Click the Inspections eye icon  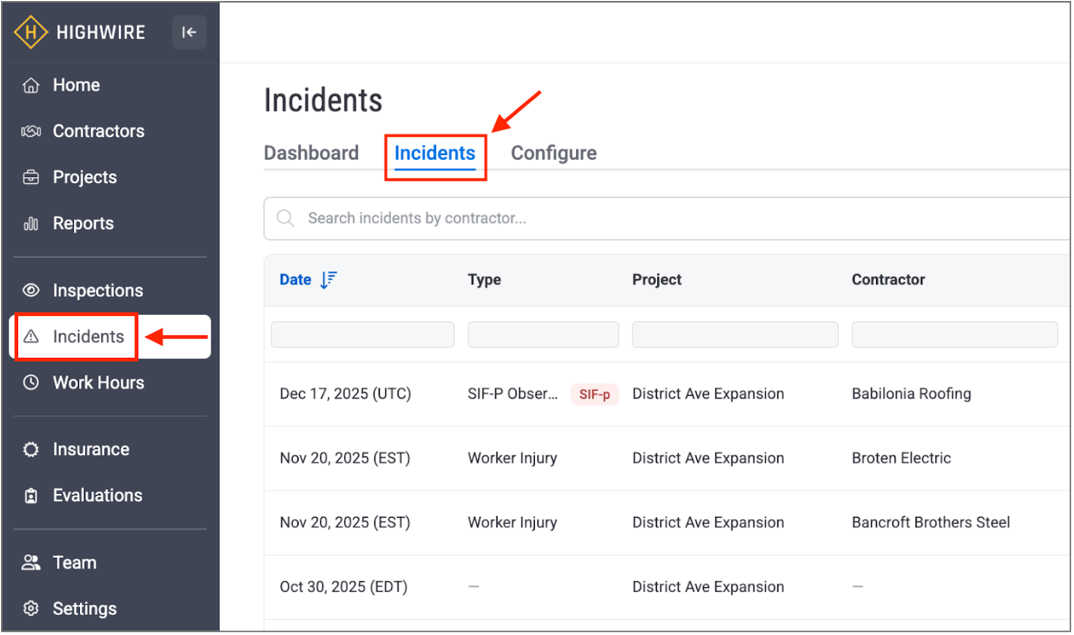coord(31,291)
